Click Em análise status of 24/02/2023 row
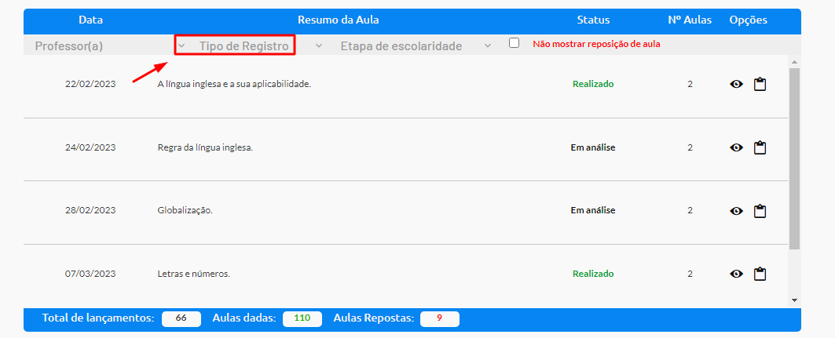The width and height of the screenshot is (835, 338). (593, 147)
